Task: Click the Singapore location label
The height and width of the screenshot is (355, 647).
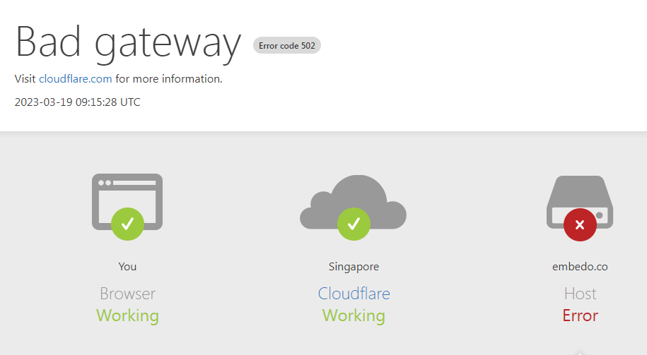Action: pyautogui.click(x=354, y=267)
